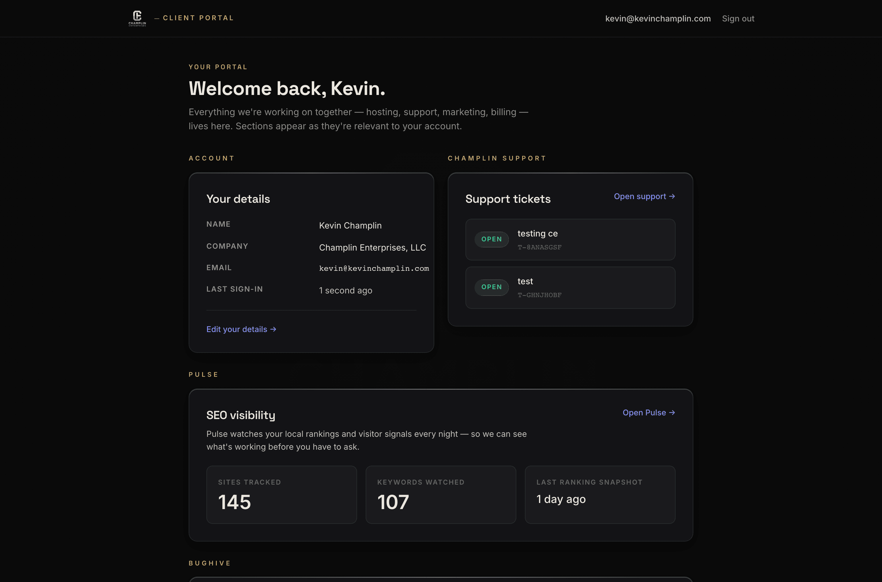This screenshot has width=882, height=582.
Task: Click the Last Ranking Snapshot card
Action: [x=600, y=494]
